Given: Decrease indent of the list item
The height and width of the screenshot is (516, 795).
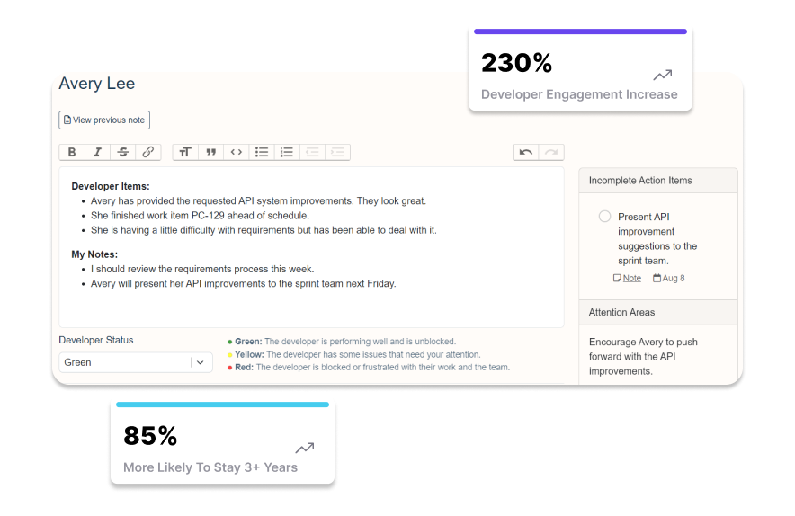Looking at the screenshot, I should 312,152.
